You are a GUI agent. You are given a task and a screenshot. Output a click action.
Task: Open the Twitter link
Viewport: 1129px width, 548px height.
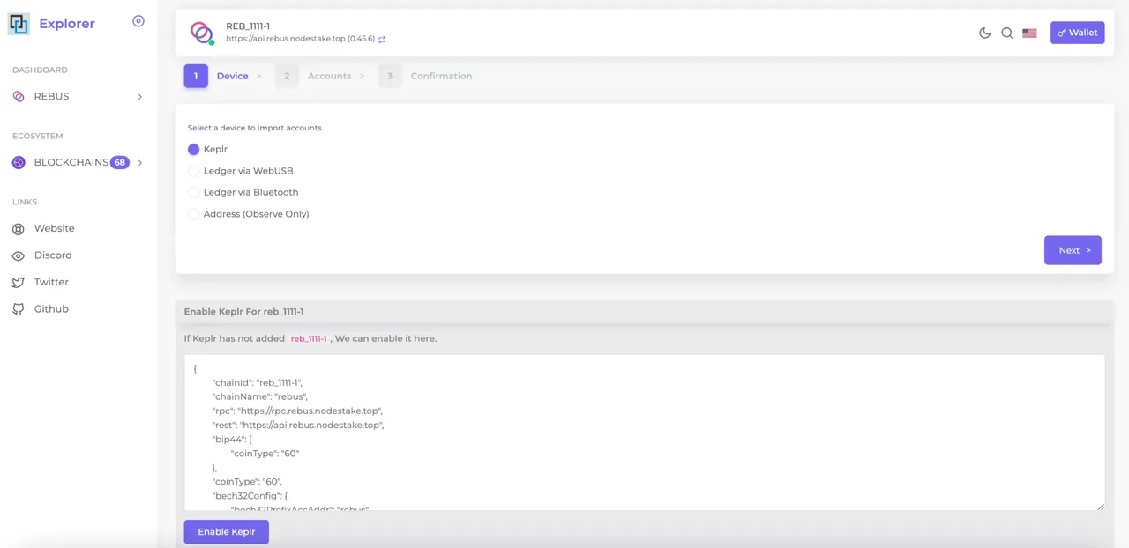51,282
